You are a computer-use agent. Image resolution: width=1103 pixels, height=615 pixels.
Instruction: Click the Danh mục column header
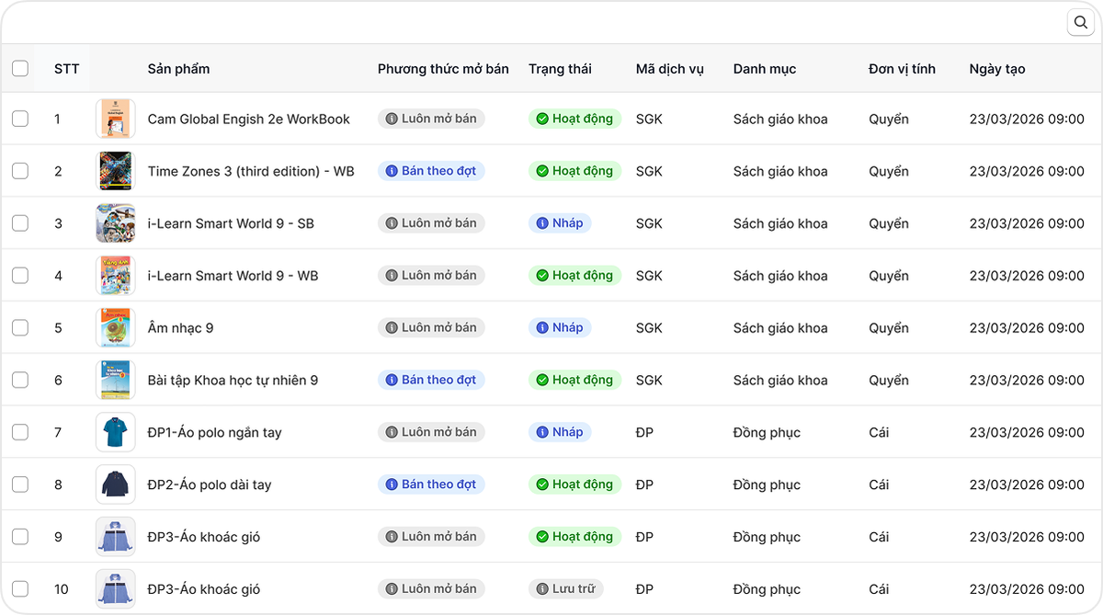765,69
